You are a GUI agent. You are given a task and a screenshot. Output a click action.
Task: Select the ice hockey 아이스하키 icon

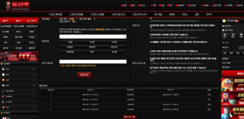3,91
